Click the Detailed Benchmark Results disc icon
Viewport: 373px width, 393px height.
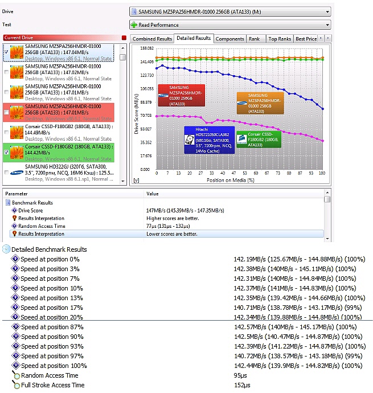(6, 249)
